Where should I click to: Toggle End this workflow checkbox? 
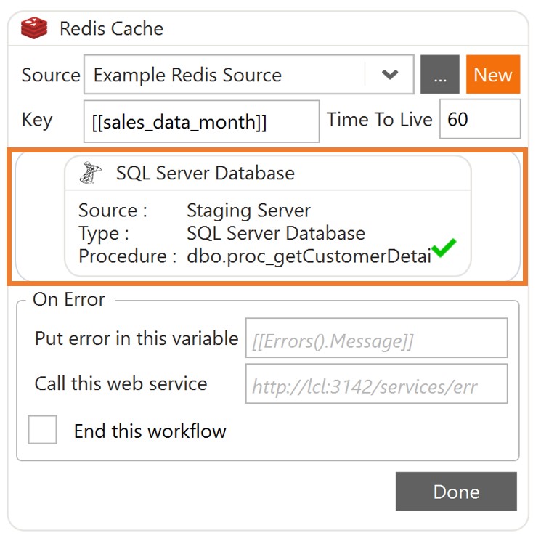tap(42, 430)
